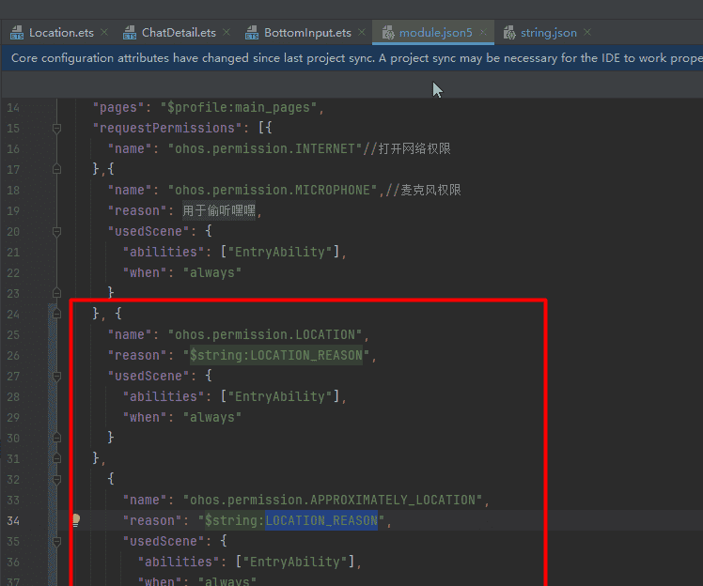Click line number 31 in the gutter
The width and height of the screenshot is (703, 586).
(x=13, y=458)
